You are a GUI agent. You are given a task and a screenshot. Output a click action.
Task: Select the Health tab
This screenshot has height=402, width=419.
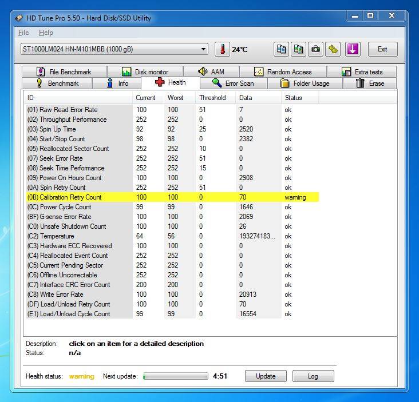click(x=171, y=82)
